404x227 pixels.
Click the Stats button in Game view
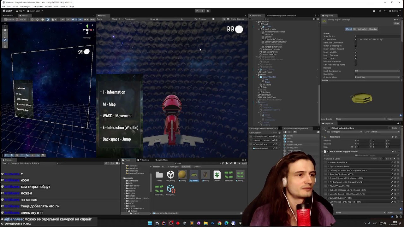[x=234, y=19]
